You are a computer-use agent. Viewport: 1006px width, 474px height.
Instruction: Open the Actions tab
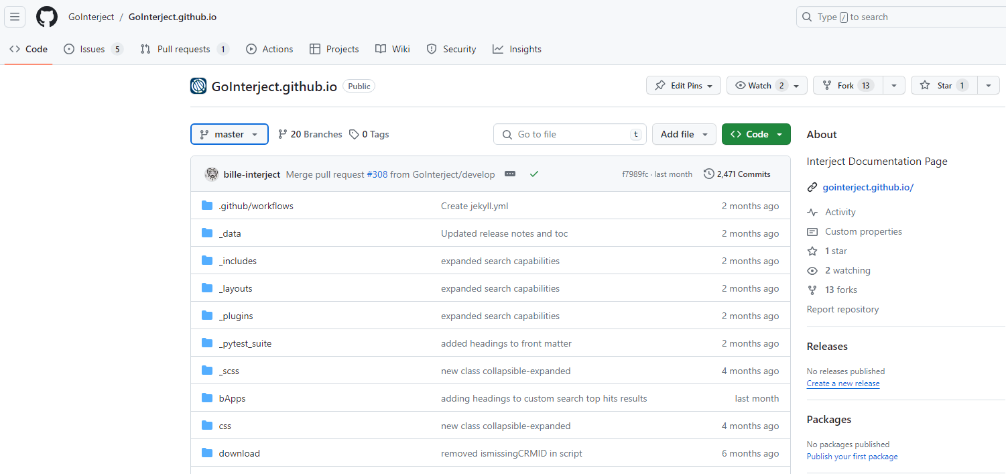point(269,49)
